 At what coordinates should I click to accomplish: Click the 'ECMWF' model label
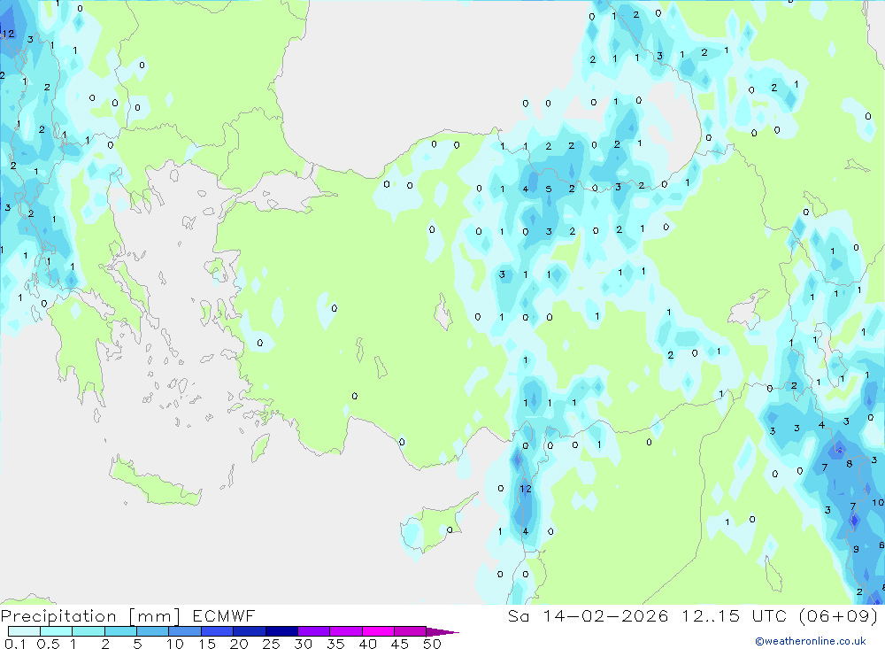(224, 616)
